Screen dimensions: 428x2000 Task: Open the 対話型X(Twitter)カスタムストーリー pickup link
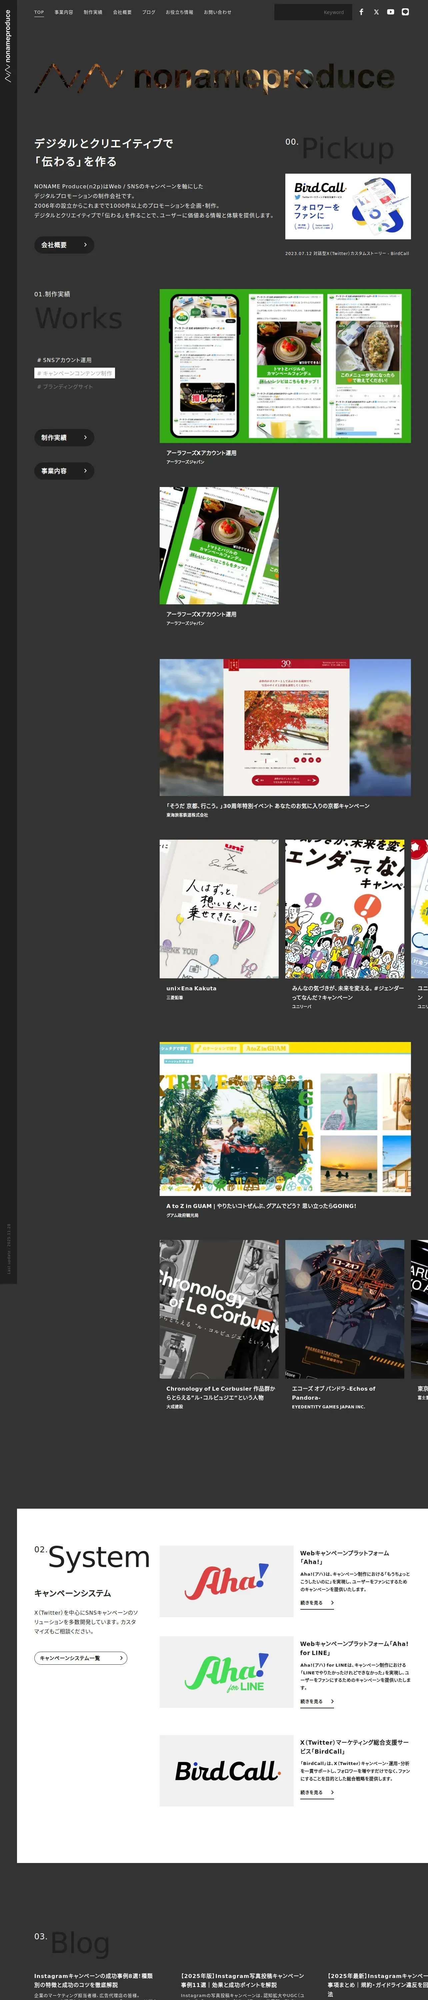(347, 253)
